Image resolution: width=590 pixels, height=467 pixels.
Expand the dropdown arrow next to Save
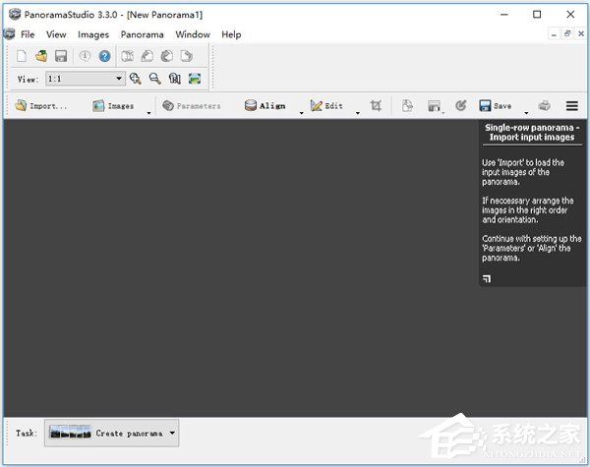(x=526, y=112)
